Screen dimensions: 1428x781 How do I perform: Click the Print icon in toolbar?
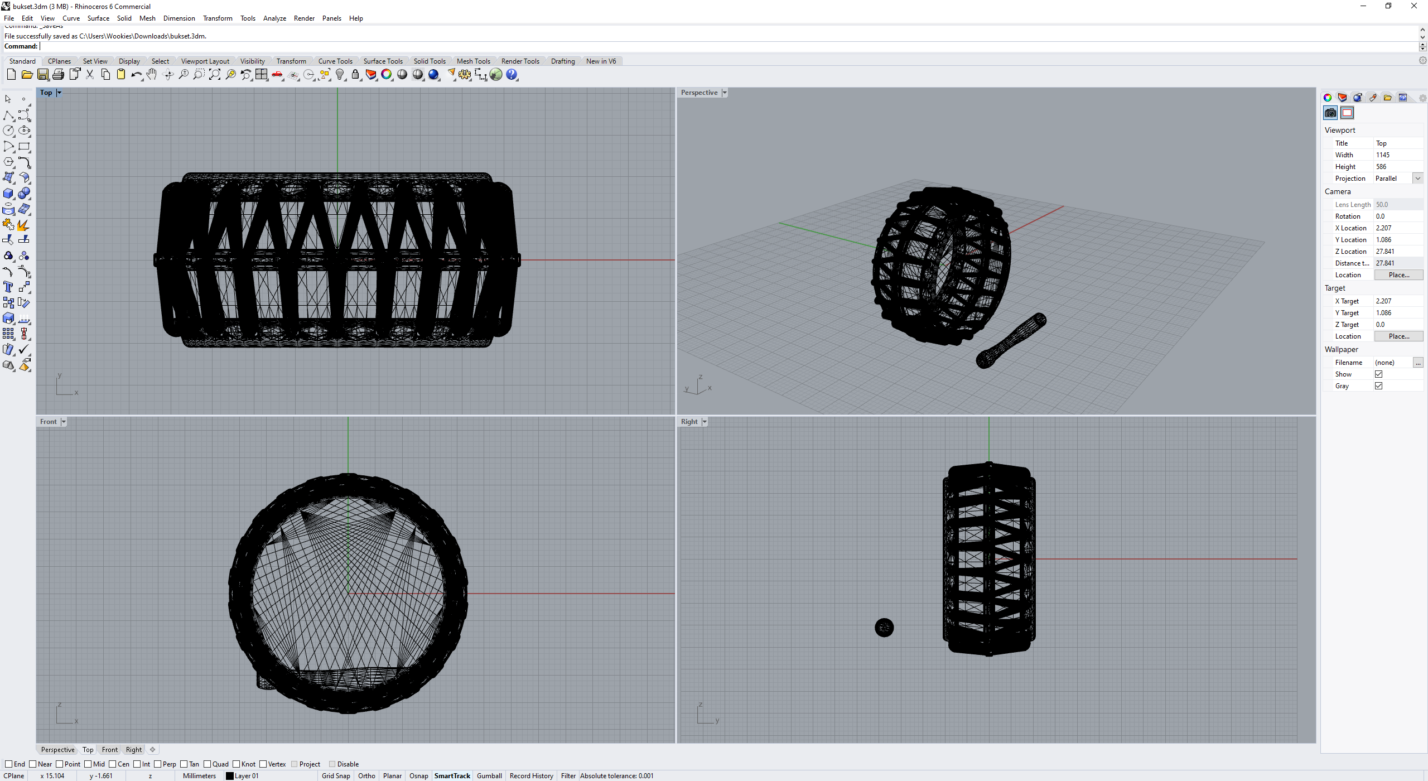pyautogui.click(x=58, y=75)
